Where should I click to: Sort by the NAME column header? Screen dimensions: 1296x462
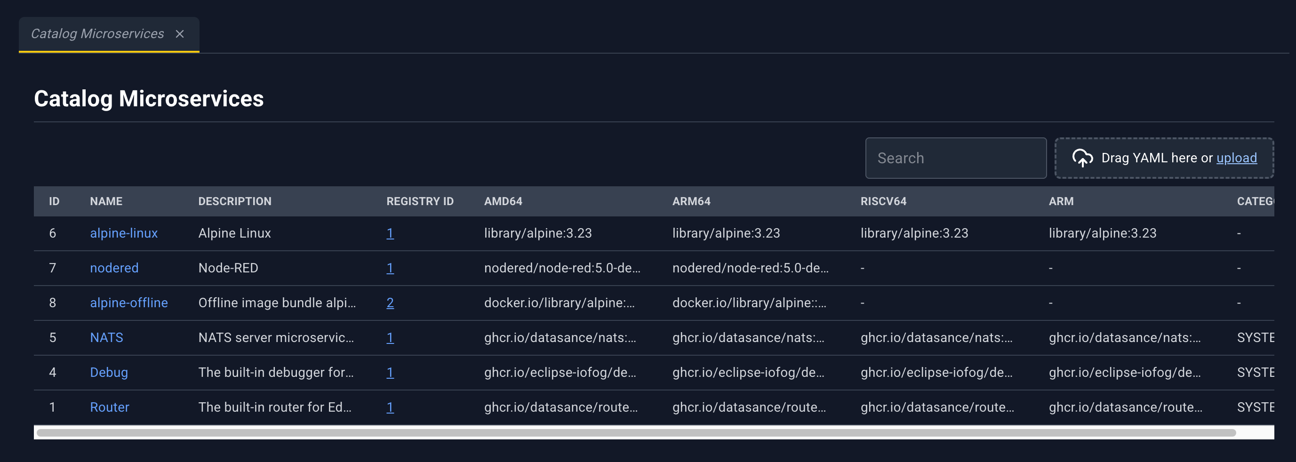pyautogui.click(x=106, y=201)
